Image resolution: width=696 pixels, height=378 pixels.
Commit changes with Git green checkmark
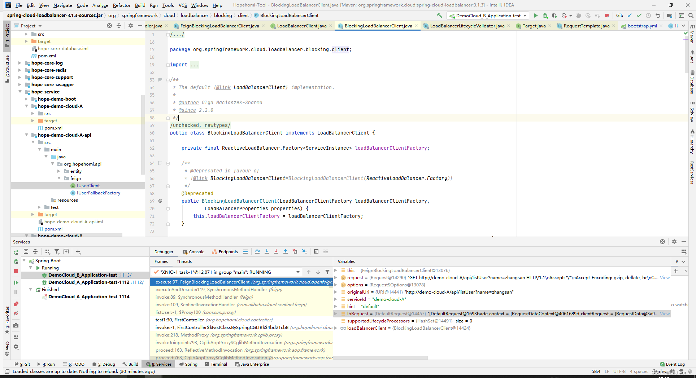tap(639, 16)
